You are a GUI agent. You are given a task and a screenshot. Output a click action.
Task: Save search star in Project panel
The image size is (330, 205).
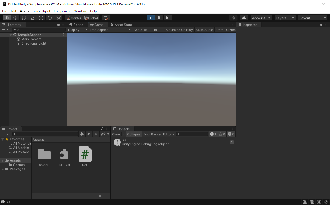pyautogui.click(x=96, y=134)
